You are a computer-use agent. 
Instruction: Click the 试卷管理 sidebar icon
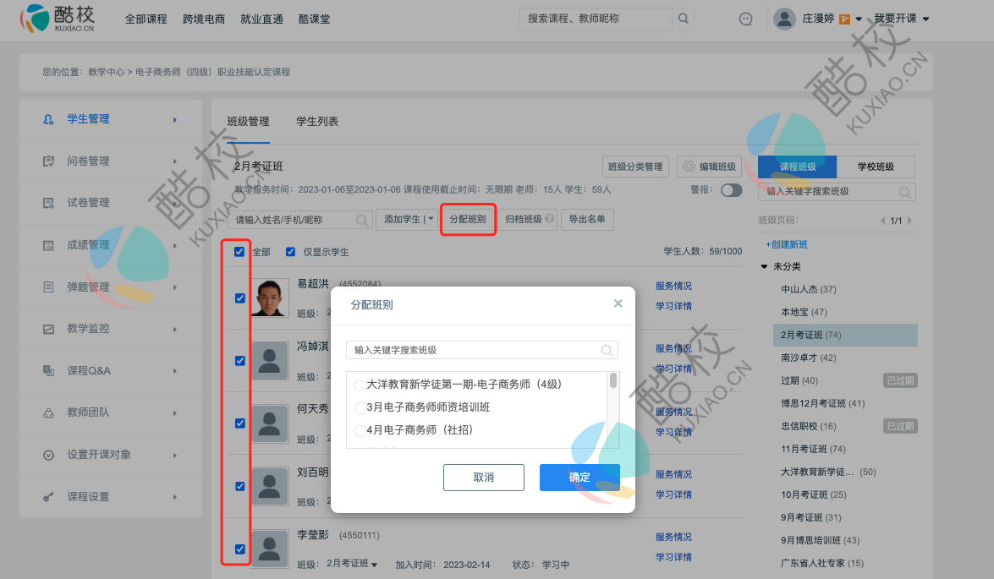tap(48, 203)
